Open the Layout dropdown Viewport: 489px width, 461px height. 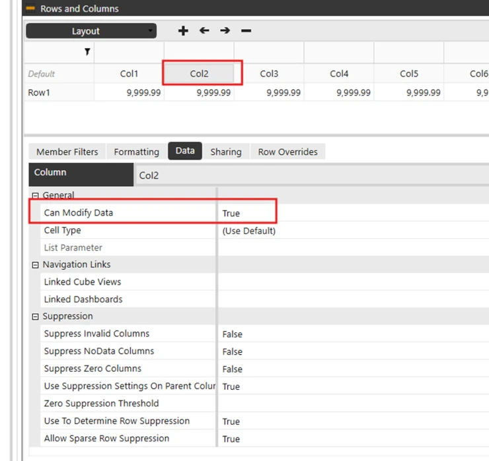pyautogui.click(x=91, y=31)
